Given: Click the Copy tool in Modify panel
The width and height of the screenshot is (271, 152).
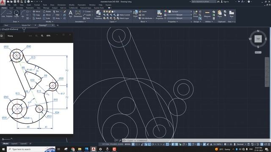Looking at the screenshot, I should tap(36, 15).
